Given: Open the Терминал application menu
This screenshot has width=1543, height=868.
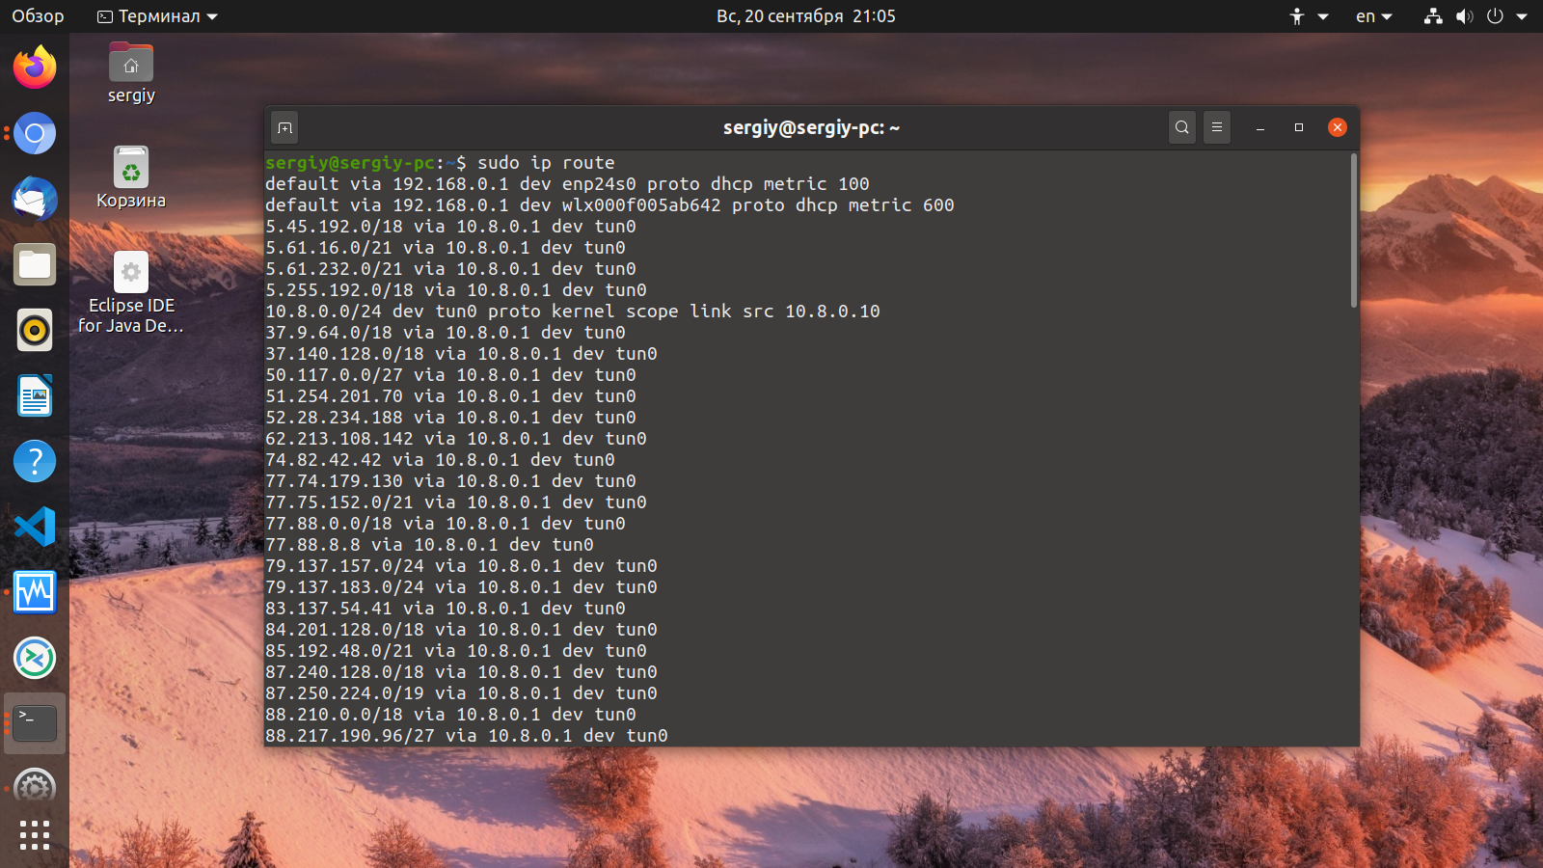Looking at the screenshot, I should click(158, 16).
